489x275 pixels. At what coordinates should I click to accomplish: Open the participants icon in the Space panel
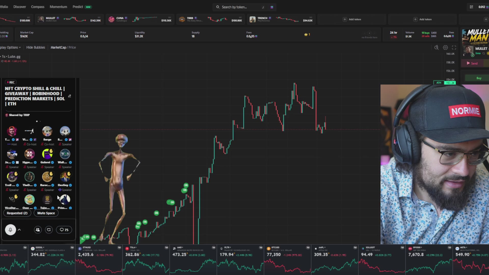click(x=38, y=230)
